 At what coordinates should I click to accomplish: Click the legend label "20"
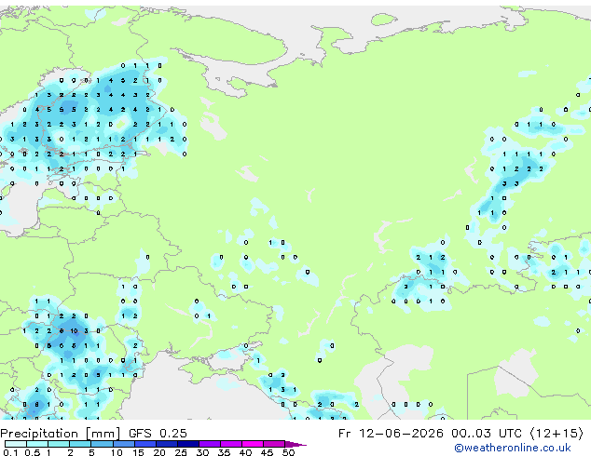tap(159, 452)
